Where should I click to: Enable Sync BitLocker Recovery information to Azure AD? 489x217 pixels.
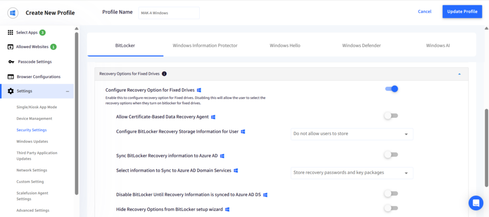tap(391, 155)
